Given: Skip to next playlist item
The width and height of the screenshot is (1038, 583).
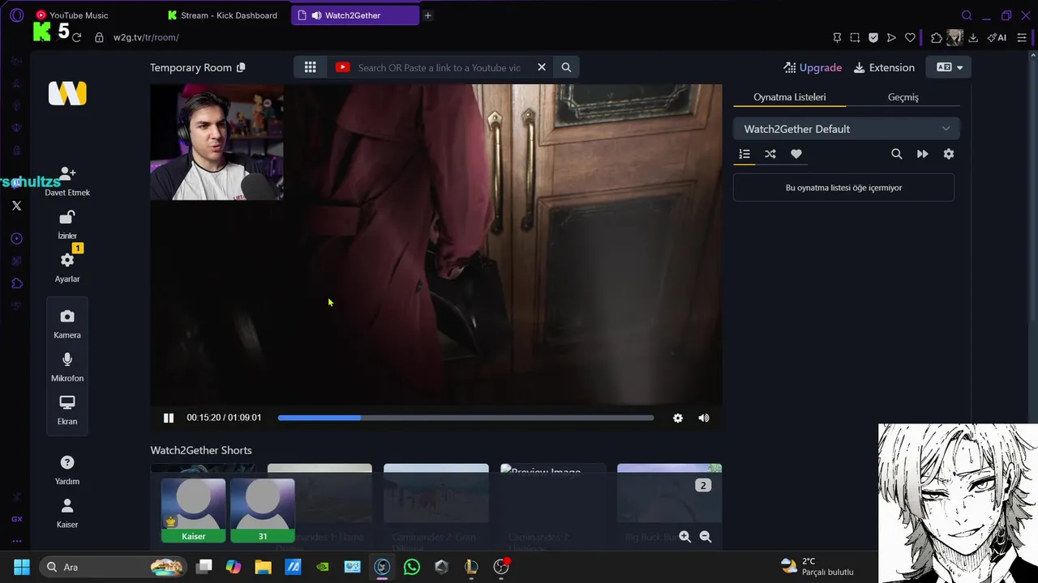Looking at the screenshot, I should (x=922, y=154).
